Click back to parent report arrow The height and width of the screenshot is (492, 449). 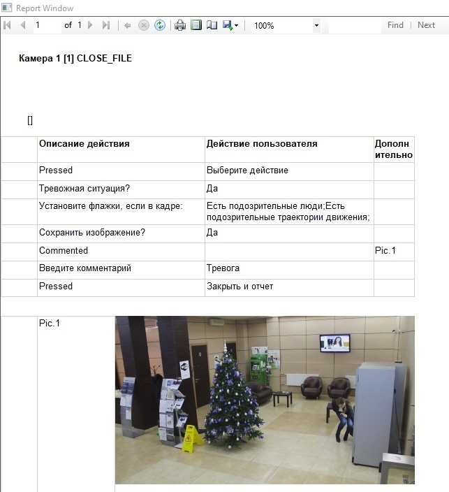point(128,25)
